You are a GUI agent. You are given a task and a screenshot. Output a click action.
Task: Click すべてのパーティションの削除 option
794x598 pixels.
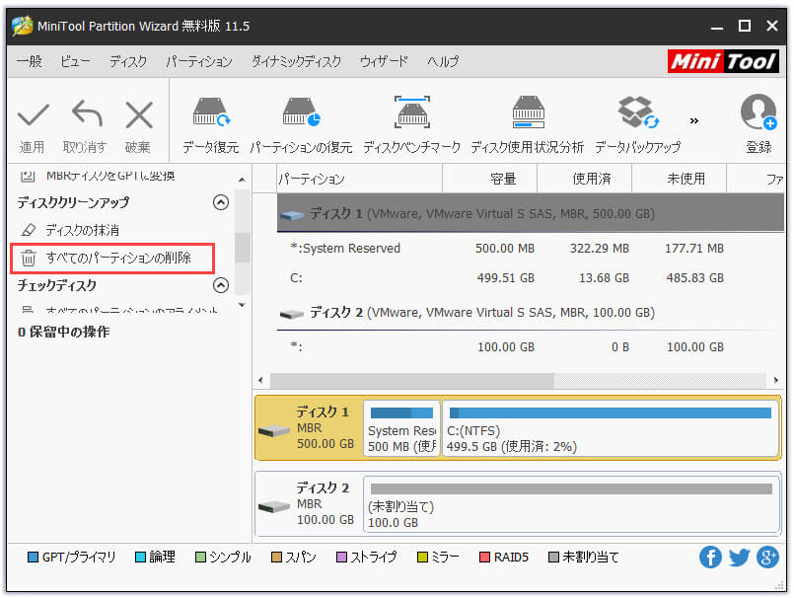pyautogui.click(x=112, y=258)
